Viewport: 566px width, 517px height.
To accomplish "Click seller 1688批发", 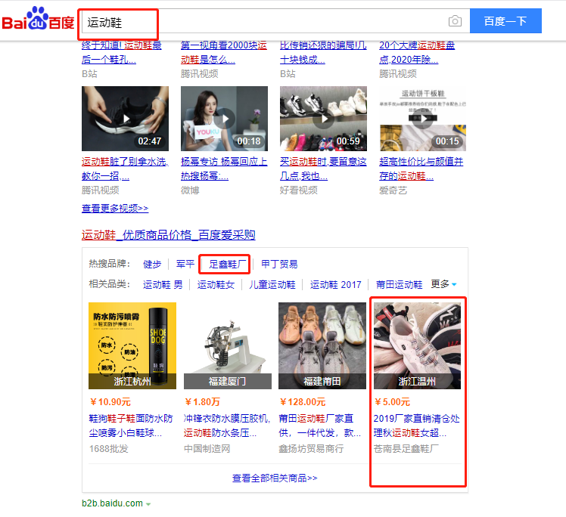I will coord(109,449).
